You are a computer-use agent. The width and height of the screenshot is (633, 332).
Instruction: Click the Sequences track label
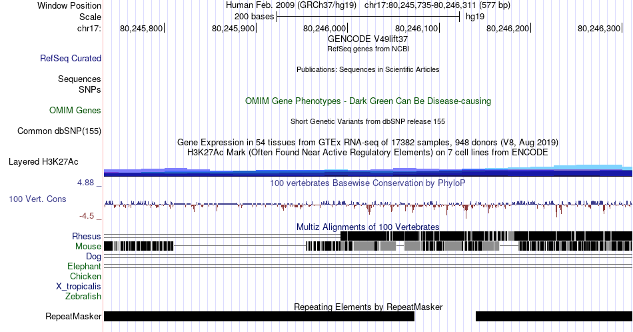point(79,79)
